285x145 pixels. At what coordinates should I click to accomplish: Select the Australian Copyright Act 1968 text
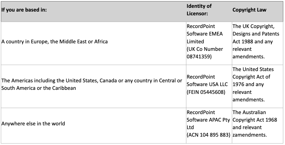(255, 116)
